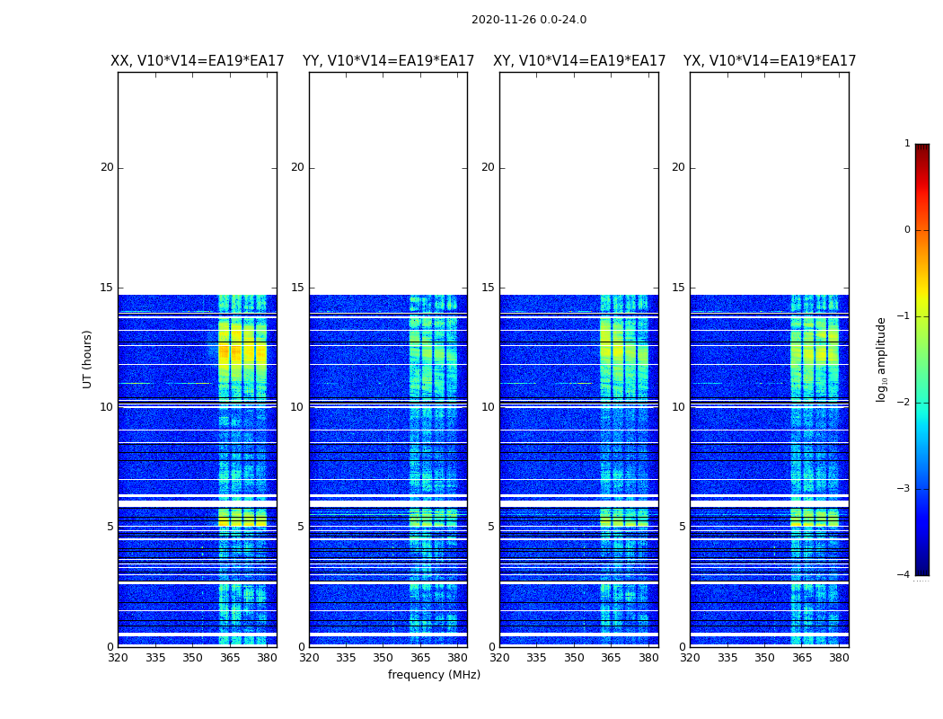This screenshot has height=719, width=943.
Task: Click the colorbar tick label "0"
Action: (x=906, y=230)
